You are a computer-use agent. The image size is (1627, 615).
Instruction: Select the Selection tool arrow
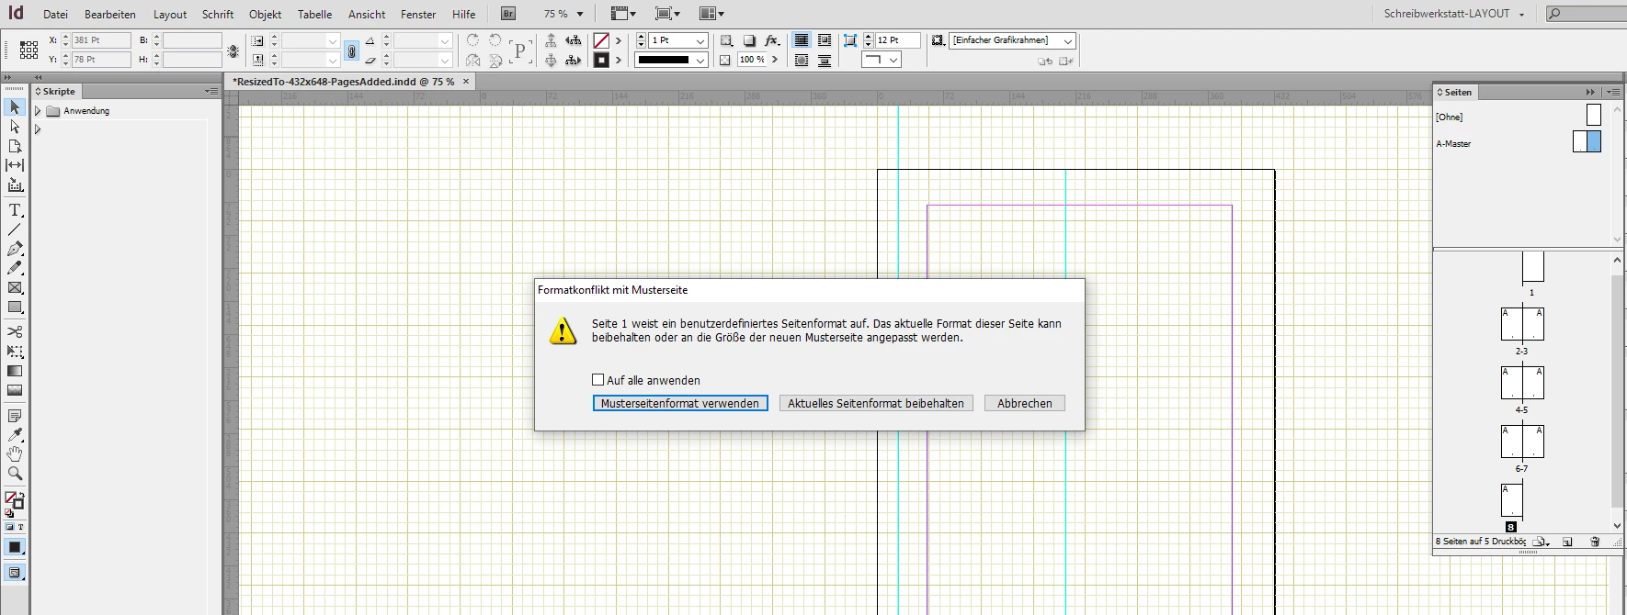[x=15, y=107]
